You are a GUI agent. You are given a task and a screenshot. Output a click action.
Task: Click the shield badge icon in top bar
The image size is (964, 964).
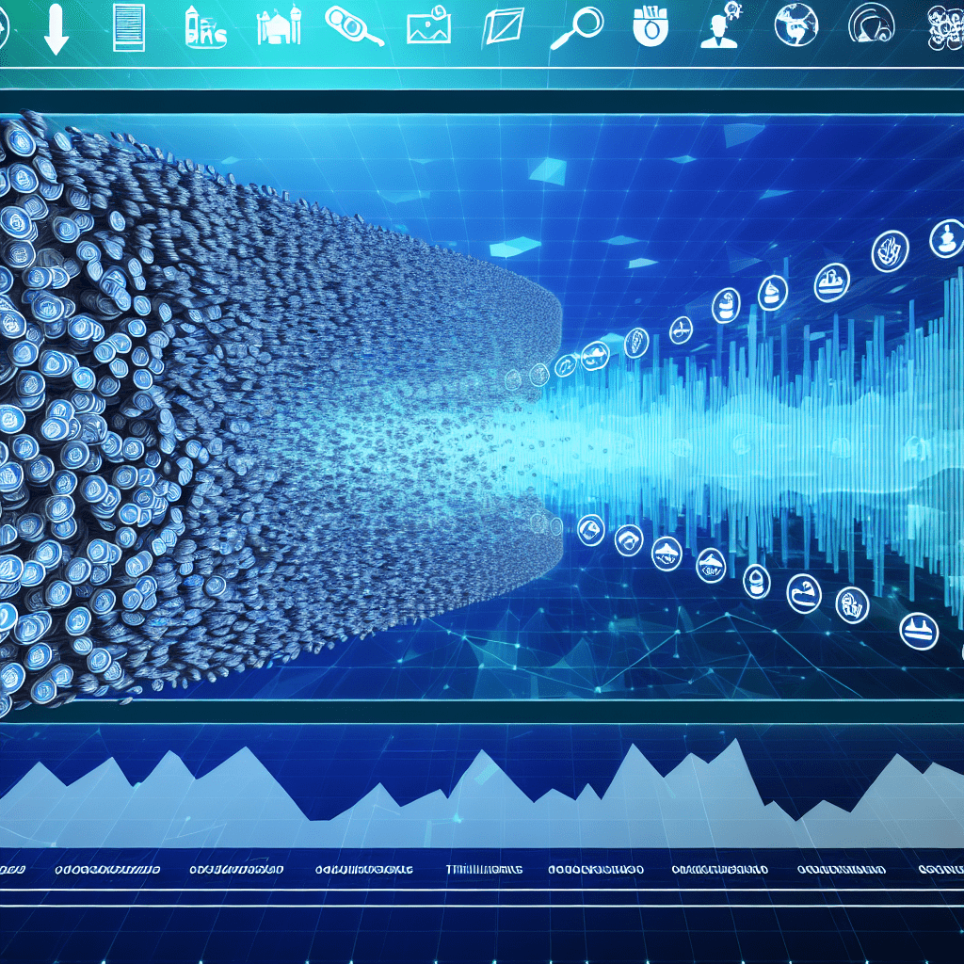[648, 26]
